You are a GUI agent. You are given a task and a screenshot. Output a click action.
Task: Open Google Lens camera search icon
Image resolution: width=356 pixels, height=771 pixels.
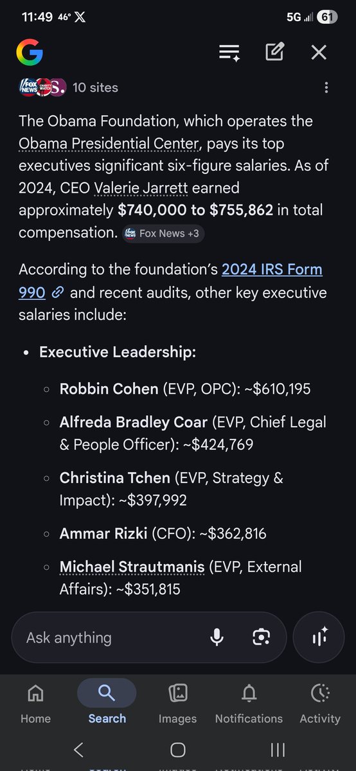coord(261,637)
